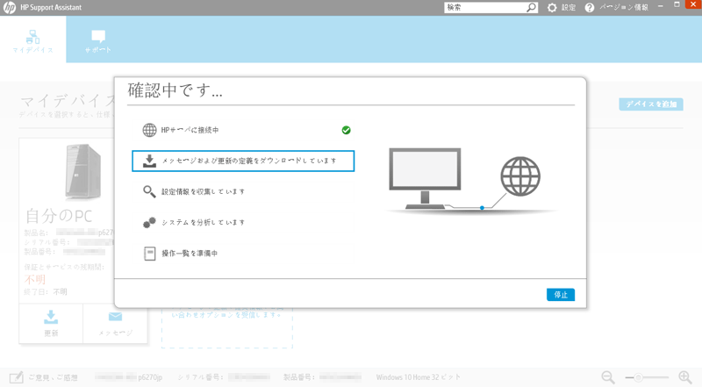The image size is (702, 387).
Task: Click the question mark help icon
Action: tap(590, 8)
